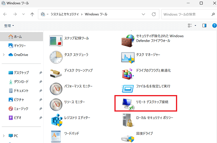Click the pin icon beside ダウンロード
217x143 pixels.
[x=41, y=82]
